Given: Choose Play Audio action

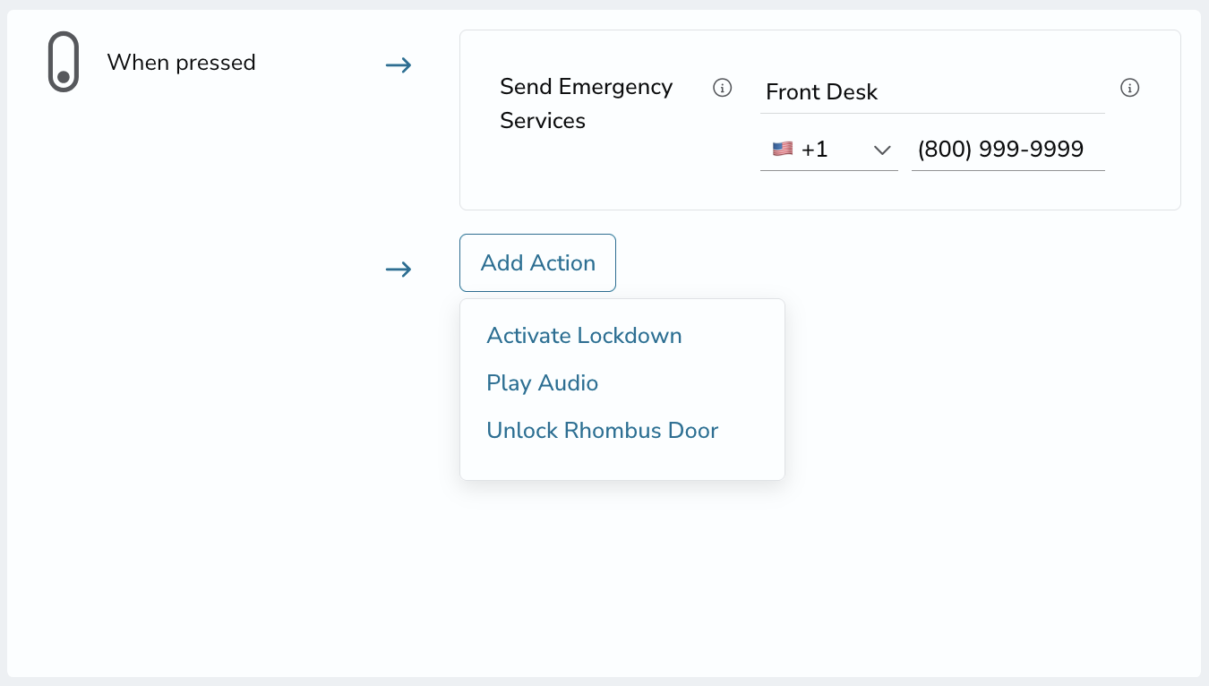Looking at the screenshot, I should click(542, 383).
